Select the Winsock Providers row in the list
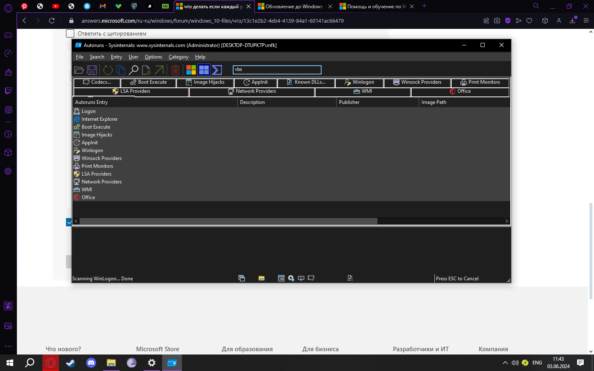Viewport: 594px width, 371px height. tap(291, 158)
